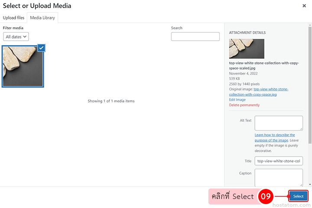Click the Edit Image link
The height and width of the screenshot is (208, 312).
(x=237, y=99)
